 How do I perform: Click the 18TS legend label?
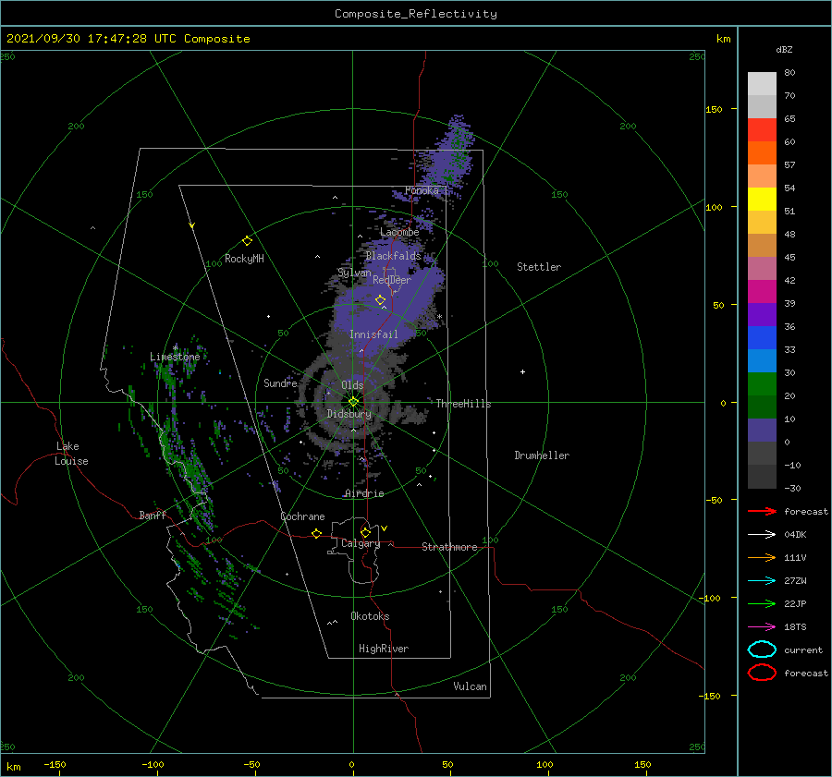point(795,627)
